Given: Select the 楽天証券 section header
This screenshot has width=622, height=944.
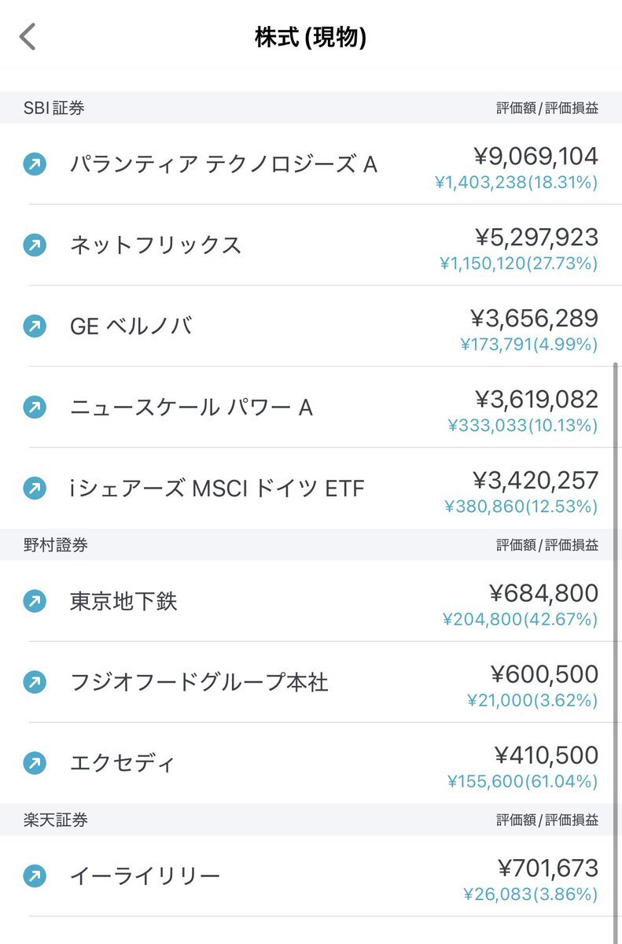Looking at the screenshot, I should 311,820.
